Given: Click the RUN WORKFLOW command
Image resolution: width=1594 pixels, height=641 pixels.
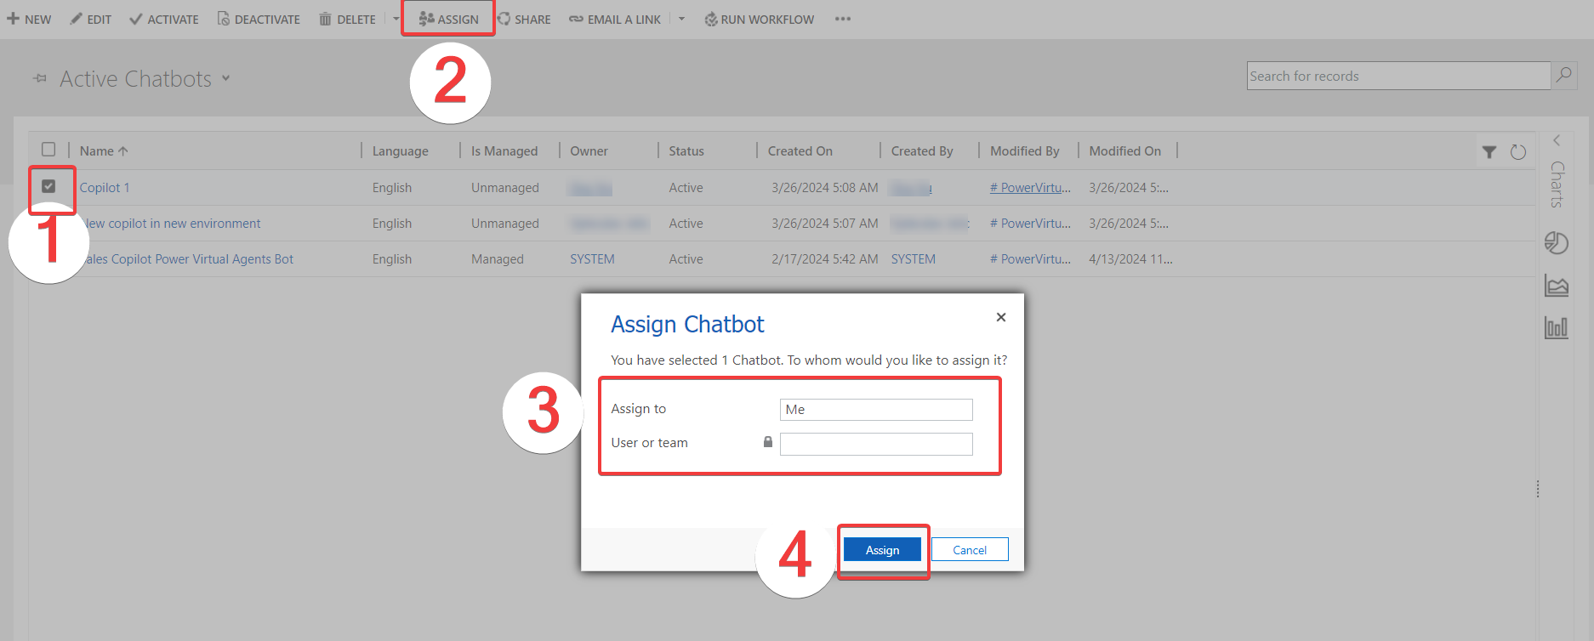Looking at the screenshot, I should click(759, 19).
